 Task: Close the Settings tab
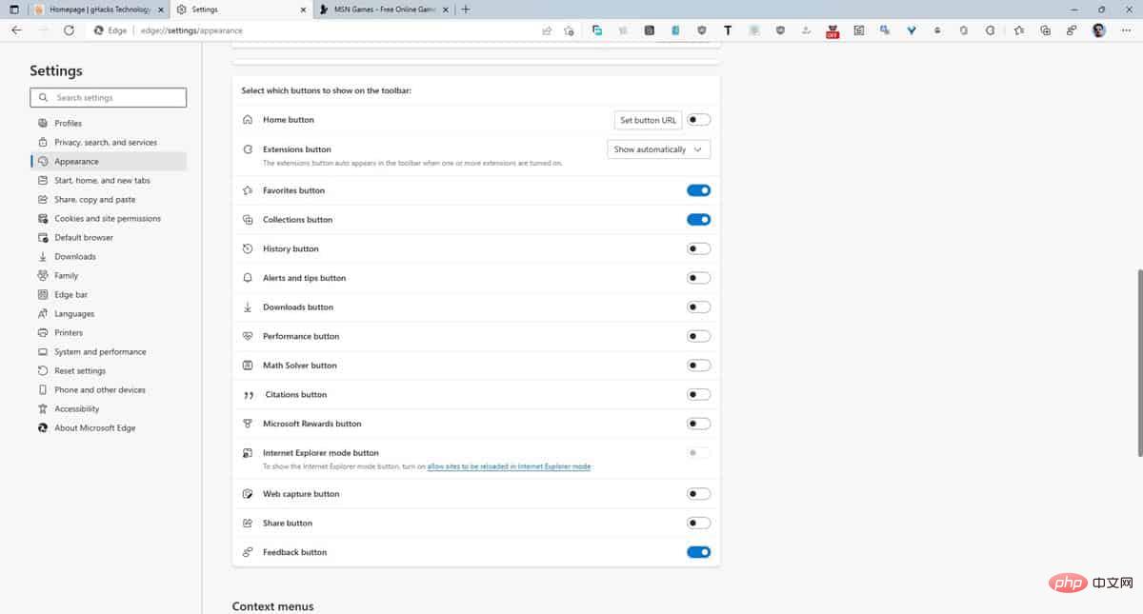(x=303, y=9)
